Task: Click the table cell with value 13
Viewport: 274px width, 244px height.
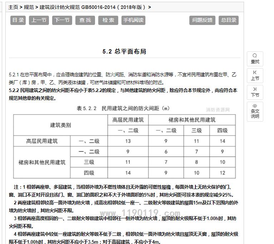Action: pos(128,141)
